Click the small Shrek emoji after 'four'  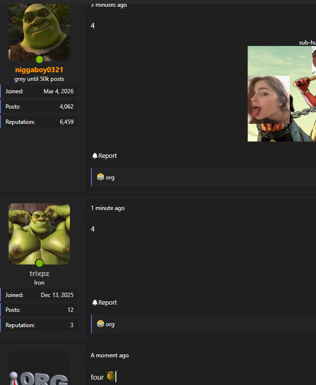(x=111, y=376)
